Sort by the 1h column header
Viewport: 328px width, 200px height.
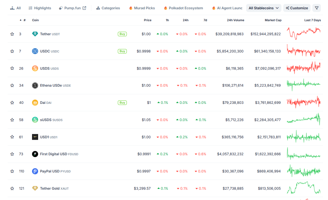[167, 20]
